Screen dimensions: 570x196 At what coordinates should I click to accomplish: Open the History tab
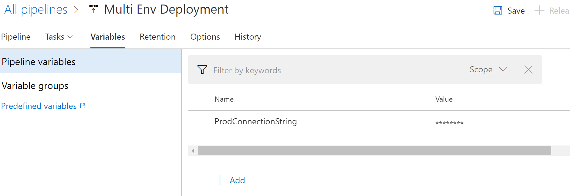point(248,37)
